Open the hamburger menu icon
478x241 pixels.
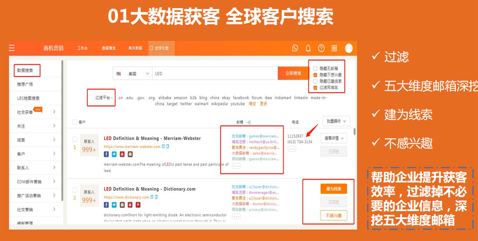[x=12, y=48]
